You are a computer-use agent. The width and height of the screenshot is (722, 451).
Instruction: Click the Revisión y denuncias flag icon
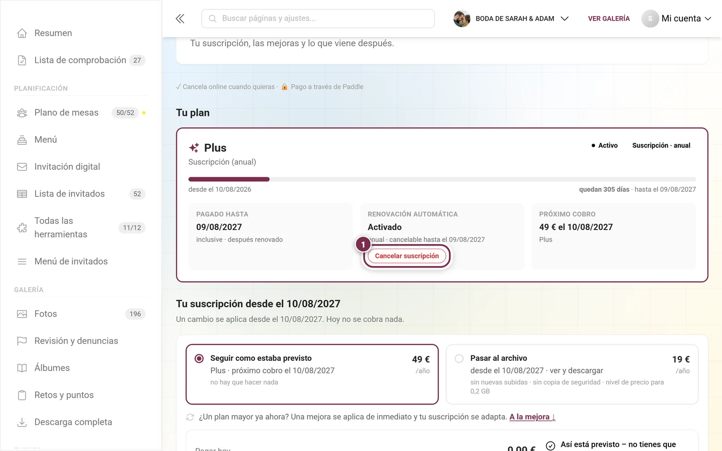22,341
